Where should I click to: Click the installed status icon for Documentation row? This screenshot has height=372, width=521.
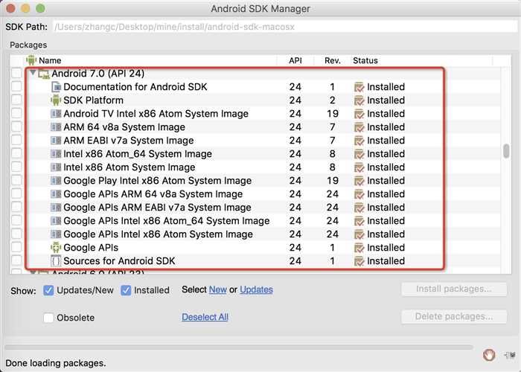coord(359,87)
